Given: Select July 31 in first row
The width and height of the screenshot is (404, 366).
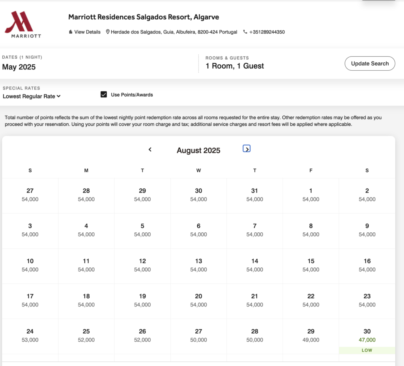Looking at the screenshot, I should tap(254, 196).
